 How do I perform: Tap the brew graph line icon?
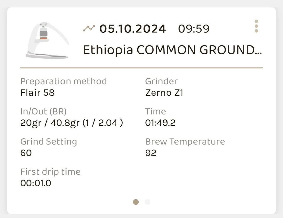(x=89, y=28)
